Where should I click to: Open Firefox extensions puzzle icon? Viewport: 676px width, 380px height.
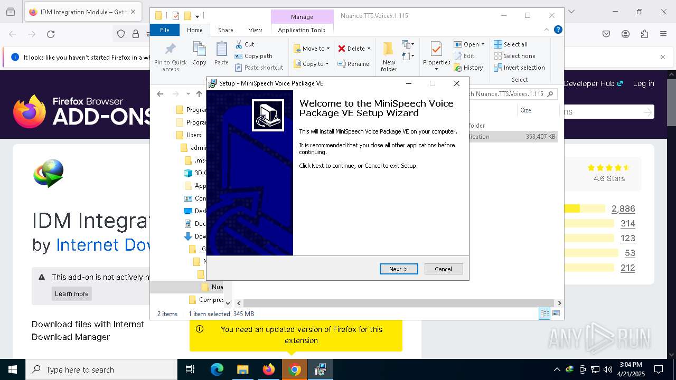click(644, 34)
